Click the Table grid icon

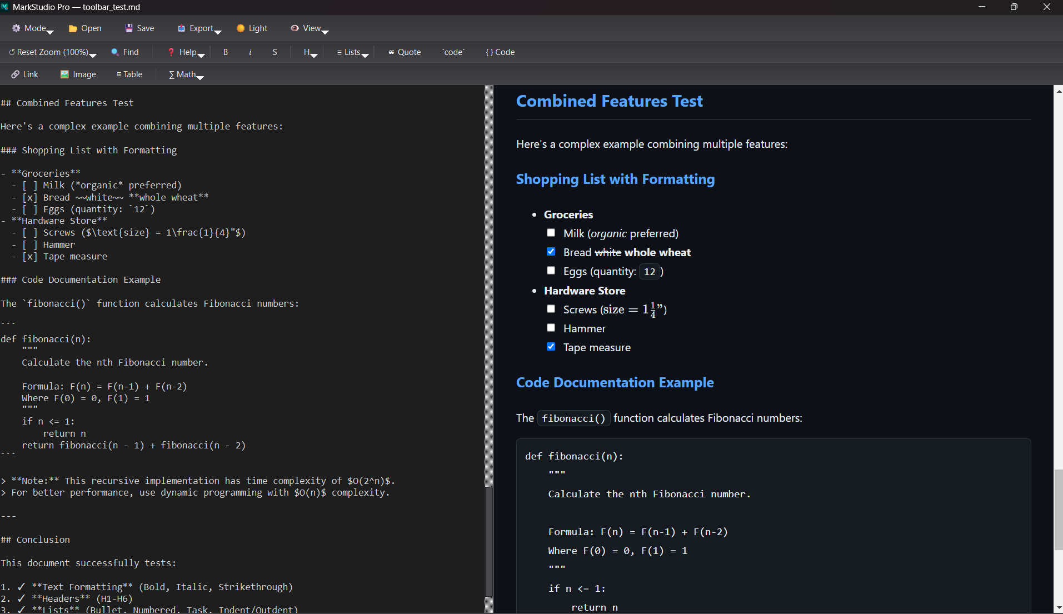(119, 74)
